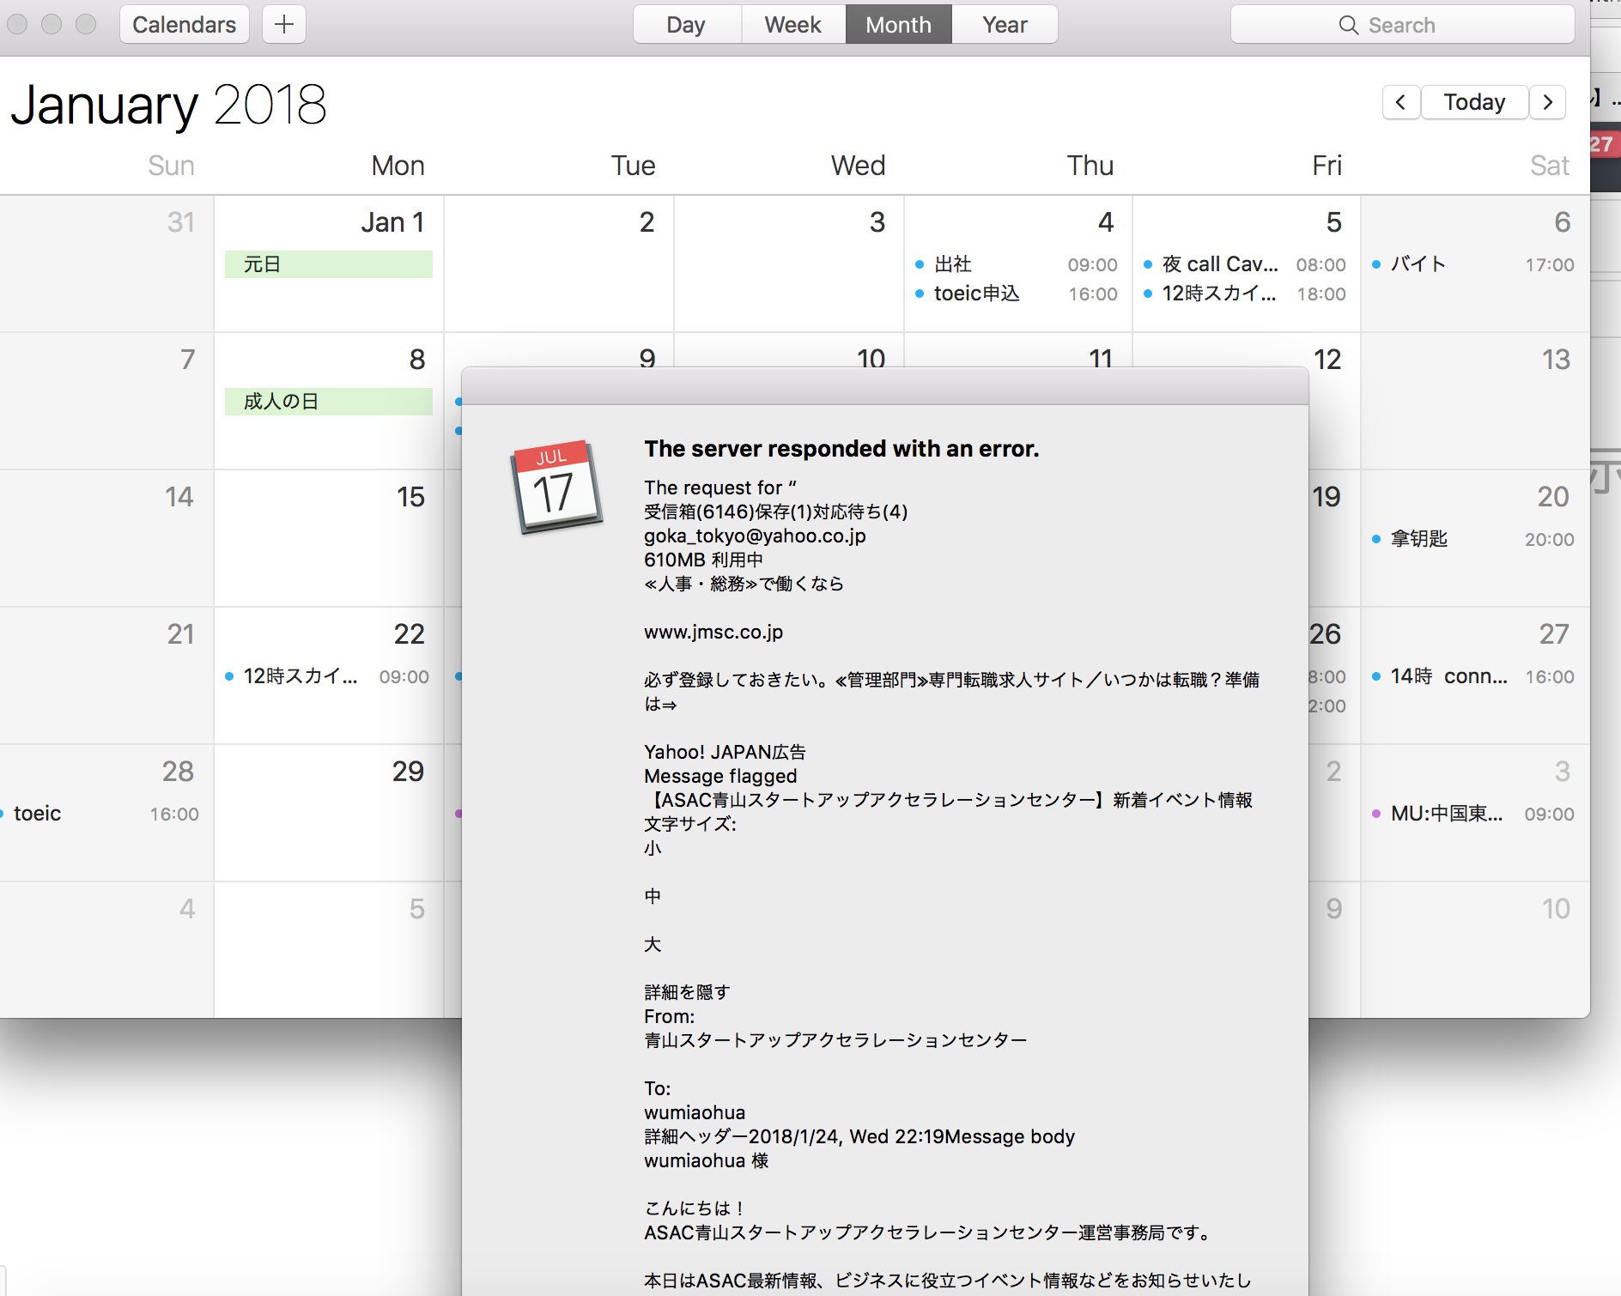1621x1296 pixels.
Task: Click the Today button
Action: point(1473,101)
